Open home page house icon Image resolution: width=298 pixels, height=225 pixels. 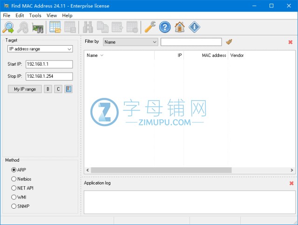tap(180, 27)
